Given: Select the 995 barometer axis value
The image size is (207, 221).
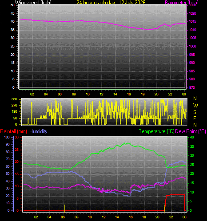Looking at the screenshot, I should 192,55.
